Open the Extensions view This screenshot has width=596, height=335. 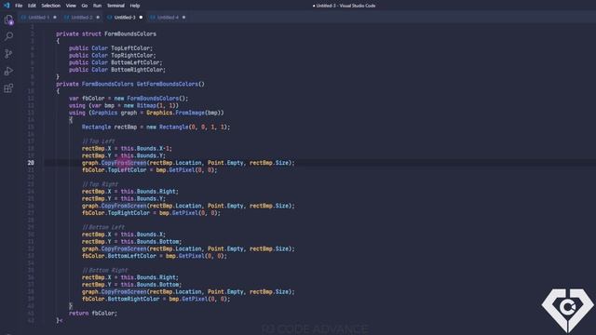point(8,88)
